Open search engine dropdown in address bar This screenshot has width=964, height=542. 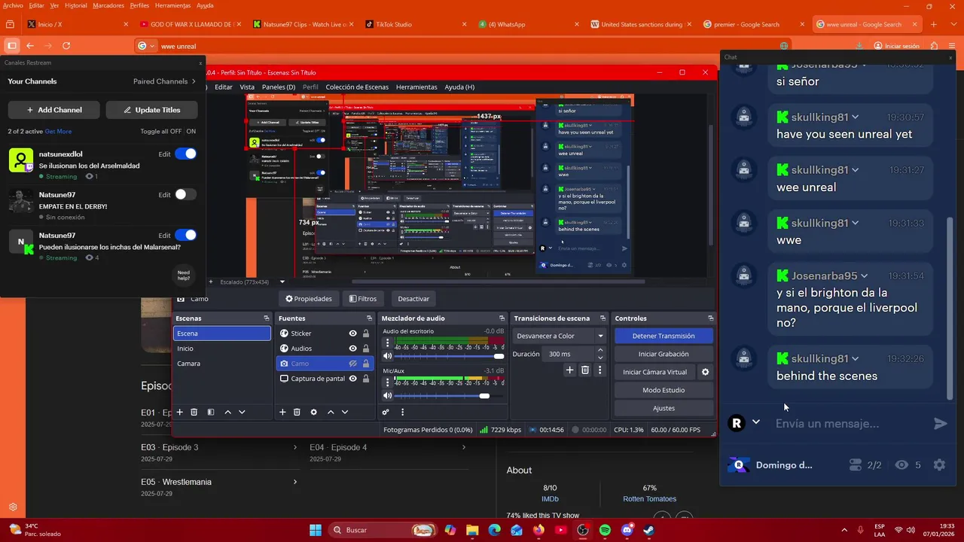[x=145, y=46]
